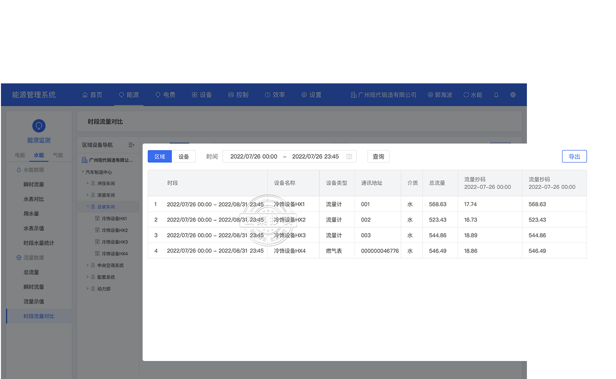This screenshot has height=379, width=616.
Task: Select the 区域 toggle option
Action: 160,156
